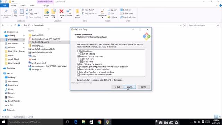Click the Search the web and Windows box
Image resolution: width=222 pixels, height=125 pixels.
pyautogui.click(x=35, y=122)
